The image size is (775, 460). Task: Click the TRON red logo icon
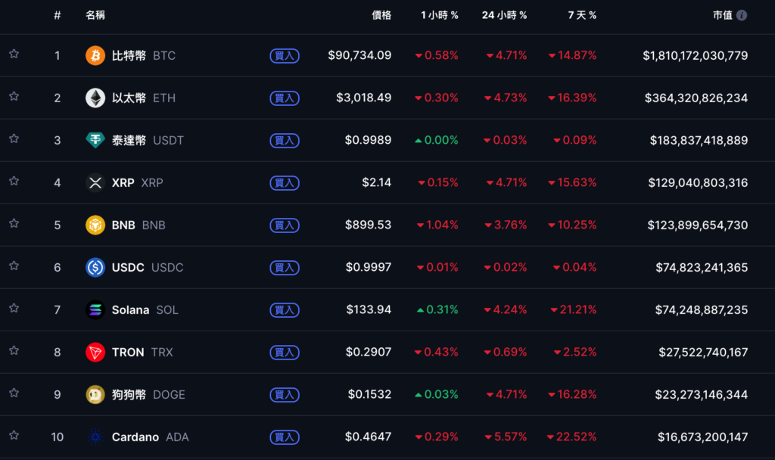(x=95, y=352)
